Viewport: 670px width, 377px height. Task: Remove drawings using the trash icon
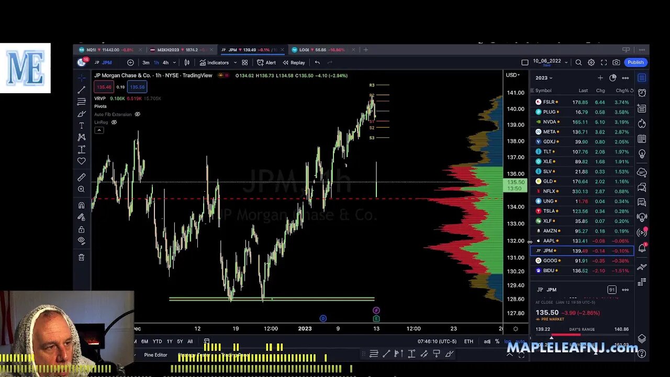(82, 257)
